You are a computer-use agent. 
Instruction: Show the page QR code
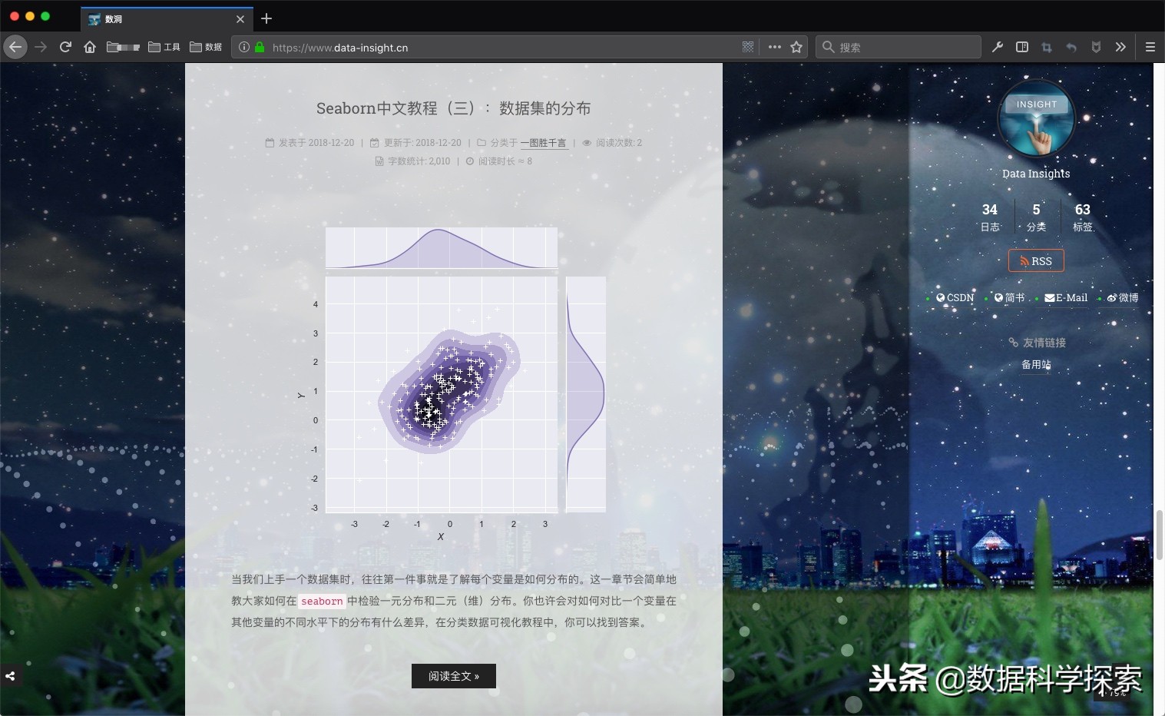click(748, 47)
